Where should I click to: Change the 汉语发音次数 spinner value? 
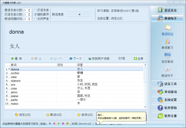tap(29, 14)
